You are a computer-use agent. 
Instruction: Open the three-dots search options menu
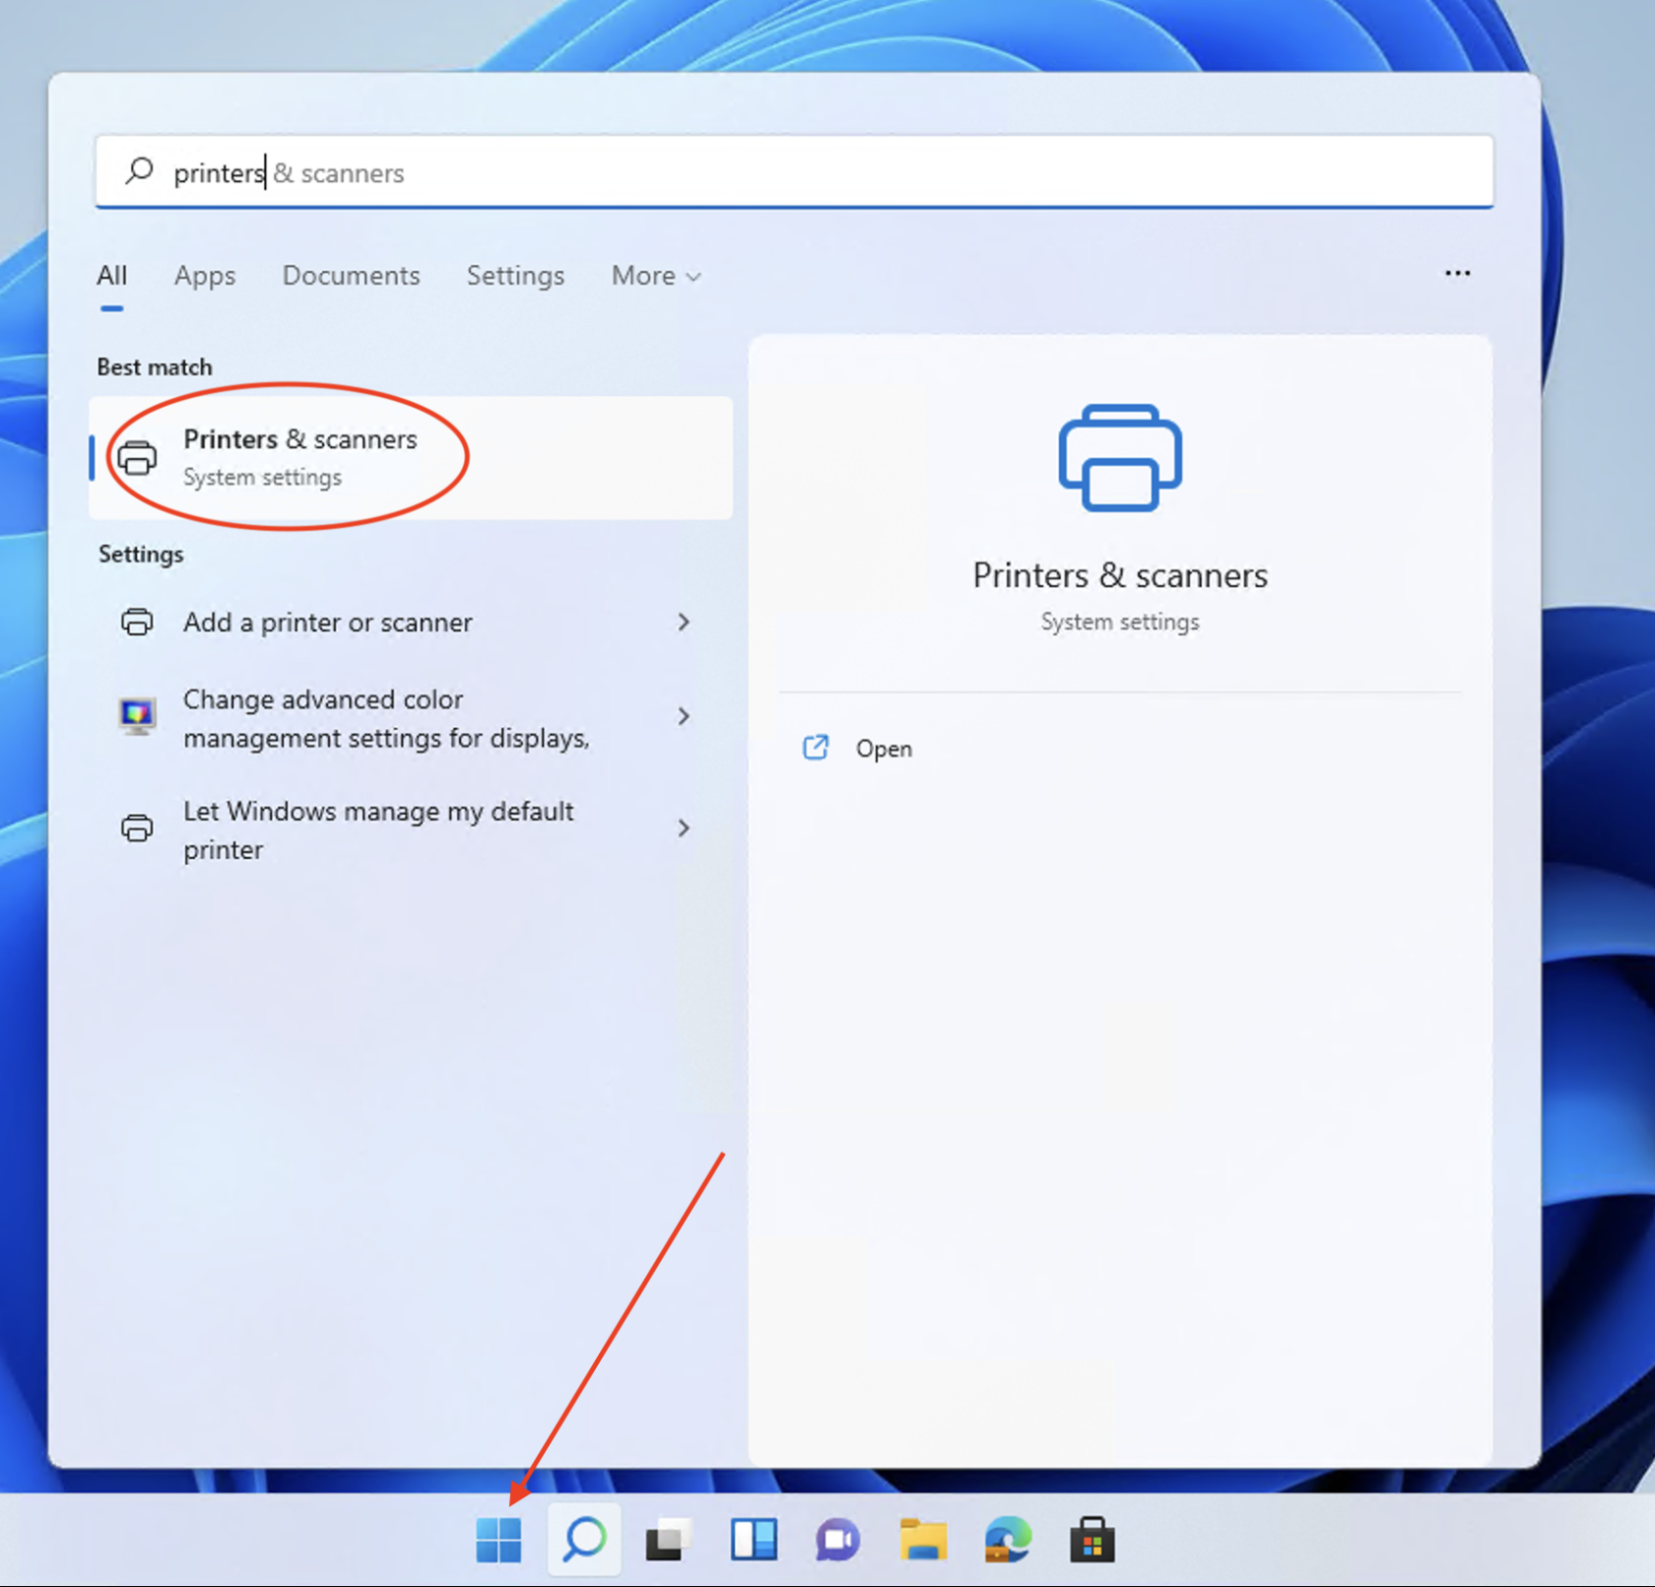[x=1457, y=274]
